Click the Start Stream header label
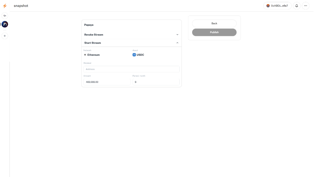Viewport: 316px width, 177px height. [x=93, y=43]
